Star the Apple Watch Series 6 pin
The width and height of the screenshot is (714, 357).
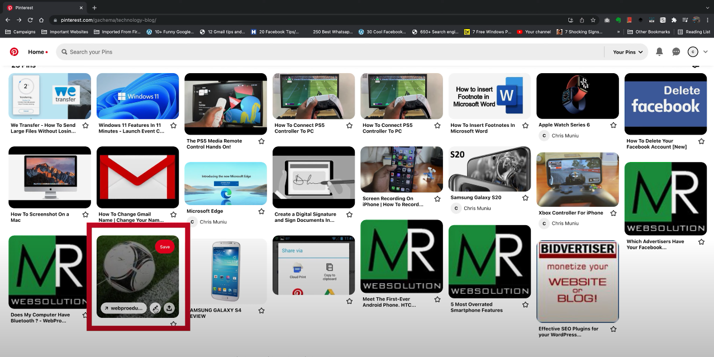pyautogui.click(x=613, y=125)
